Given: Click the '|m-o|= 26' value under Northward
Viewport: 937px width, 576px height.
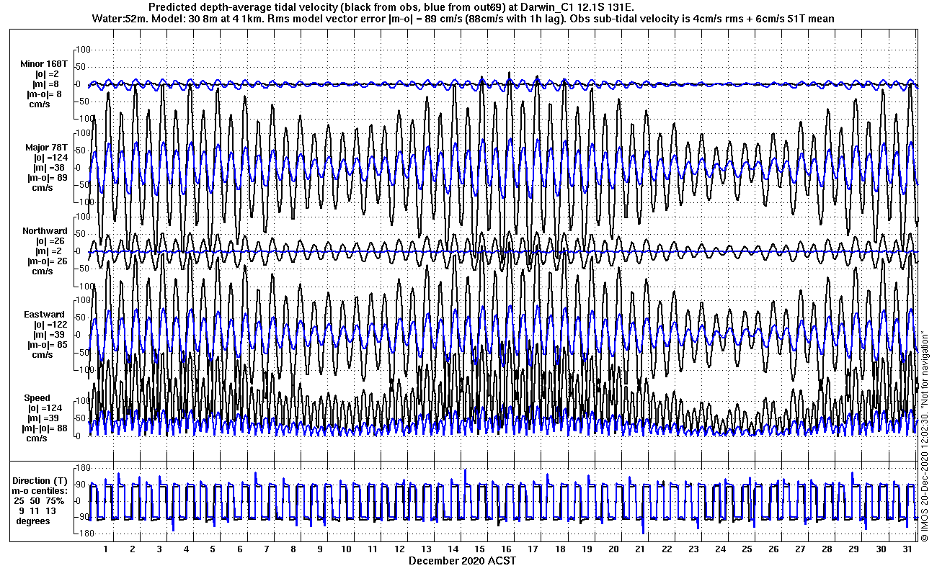Looking at the screenshot, I should coord(47,261).
